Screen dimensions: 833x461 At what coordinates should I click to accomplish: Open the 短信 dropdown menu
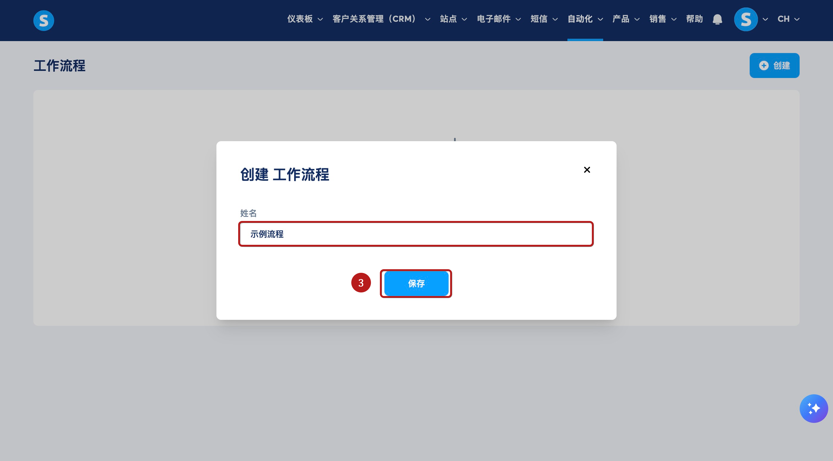544,19
